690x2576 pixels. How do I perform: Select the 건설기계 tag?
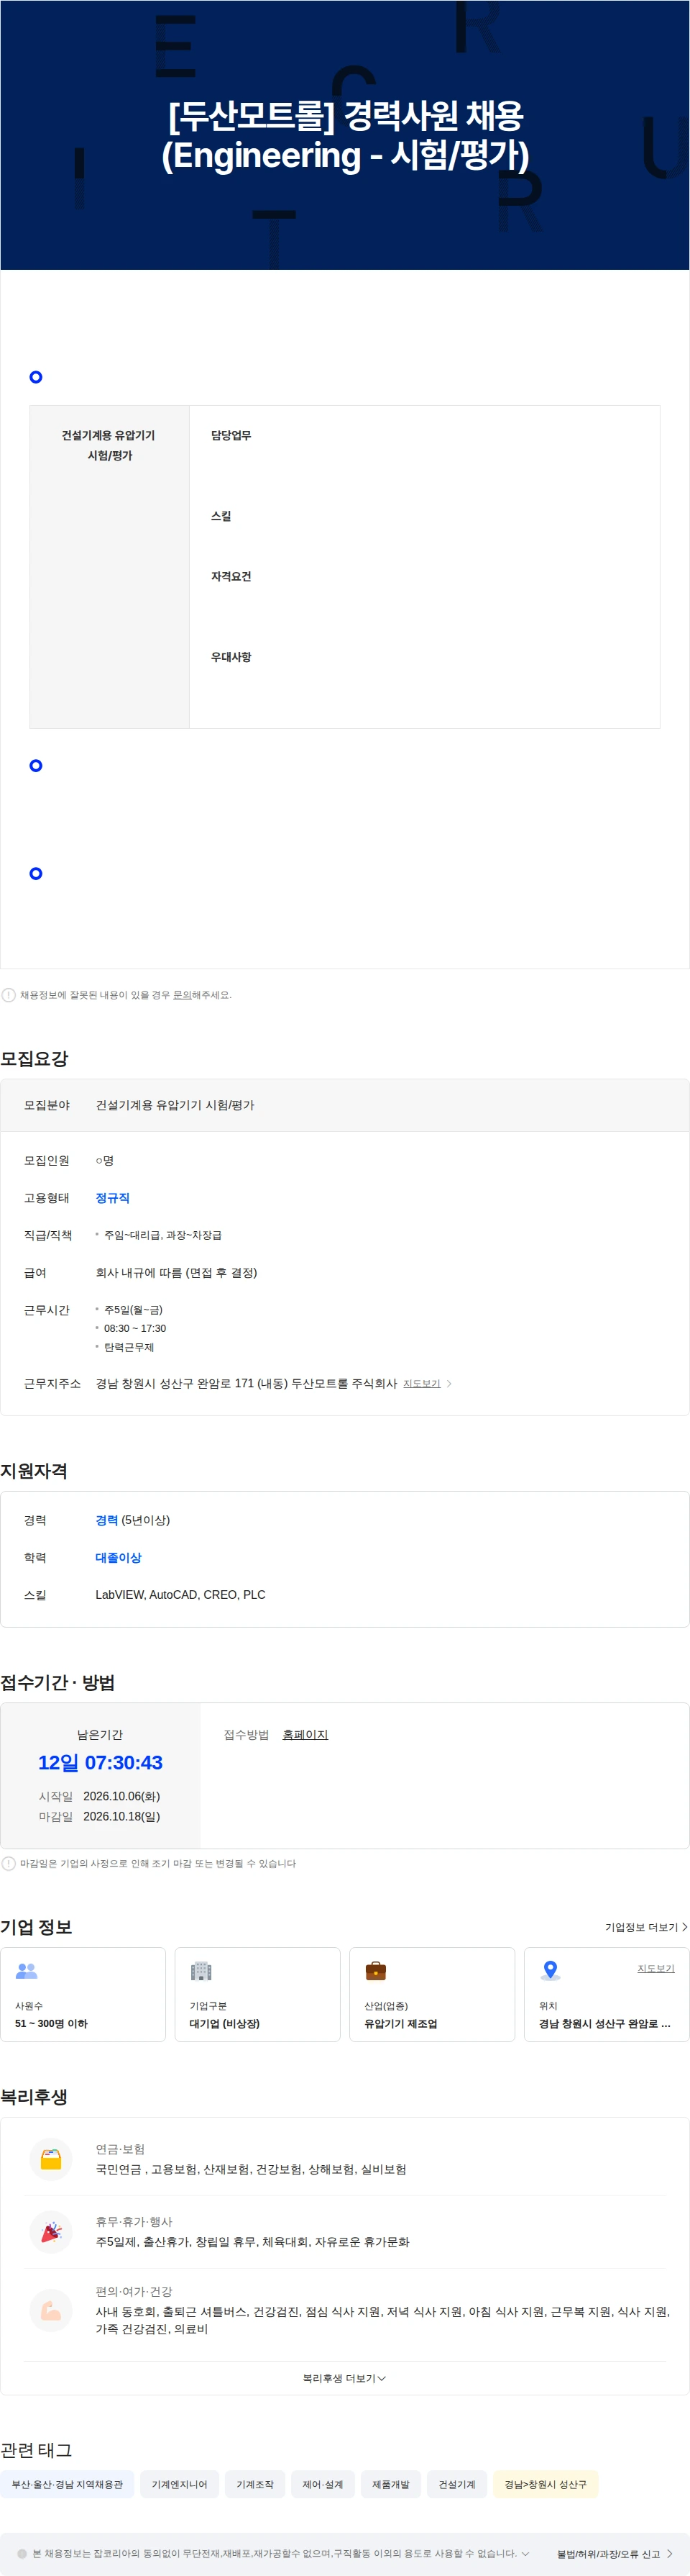click(457, 2484)
